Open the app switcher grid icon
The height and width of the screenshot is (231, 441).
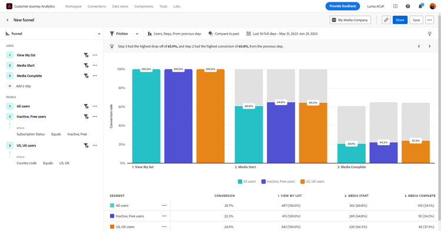click(396, 6)
